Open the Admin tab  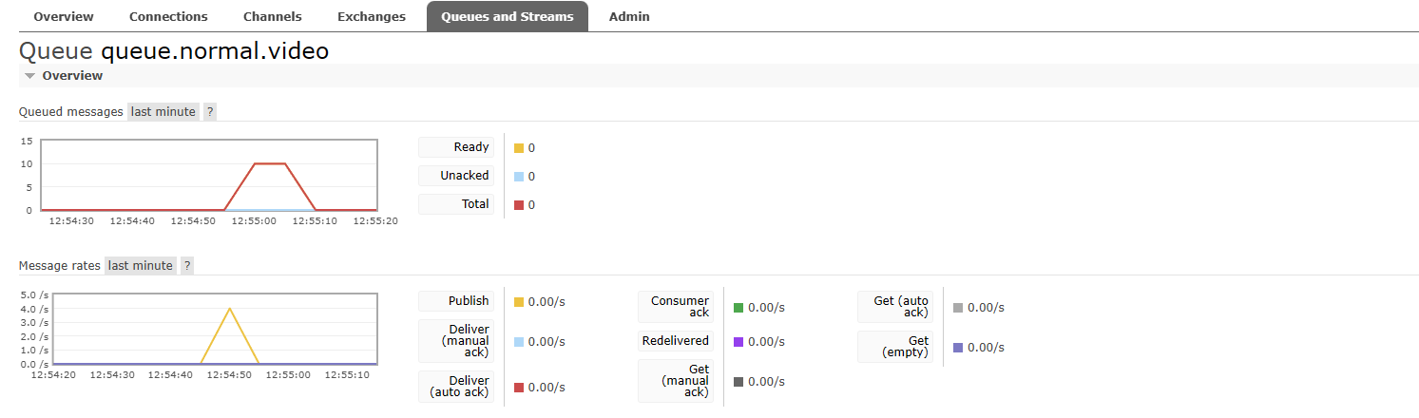point(629,16)
